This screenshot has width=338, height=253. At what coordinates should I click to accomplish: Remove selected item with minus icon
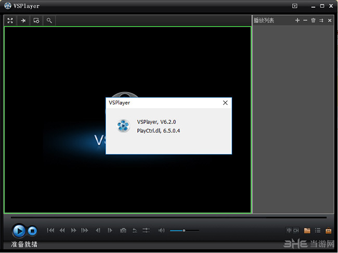305,20
